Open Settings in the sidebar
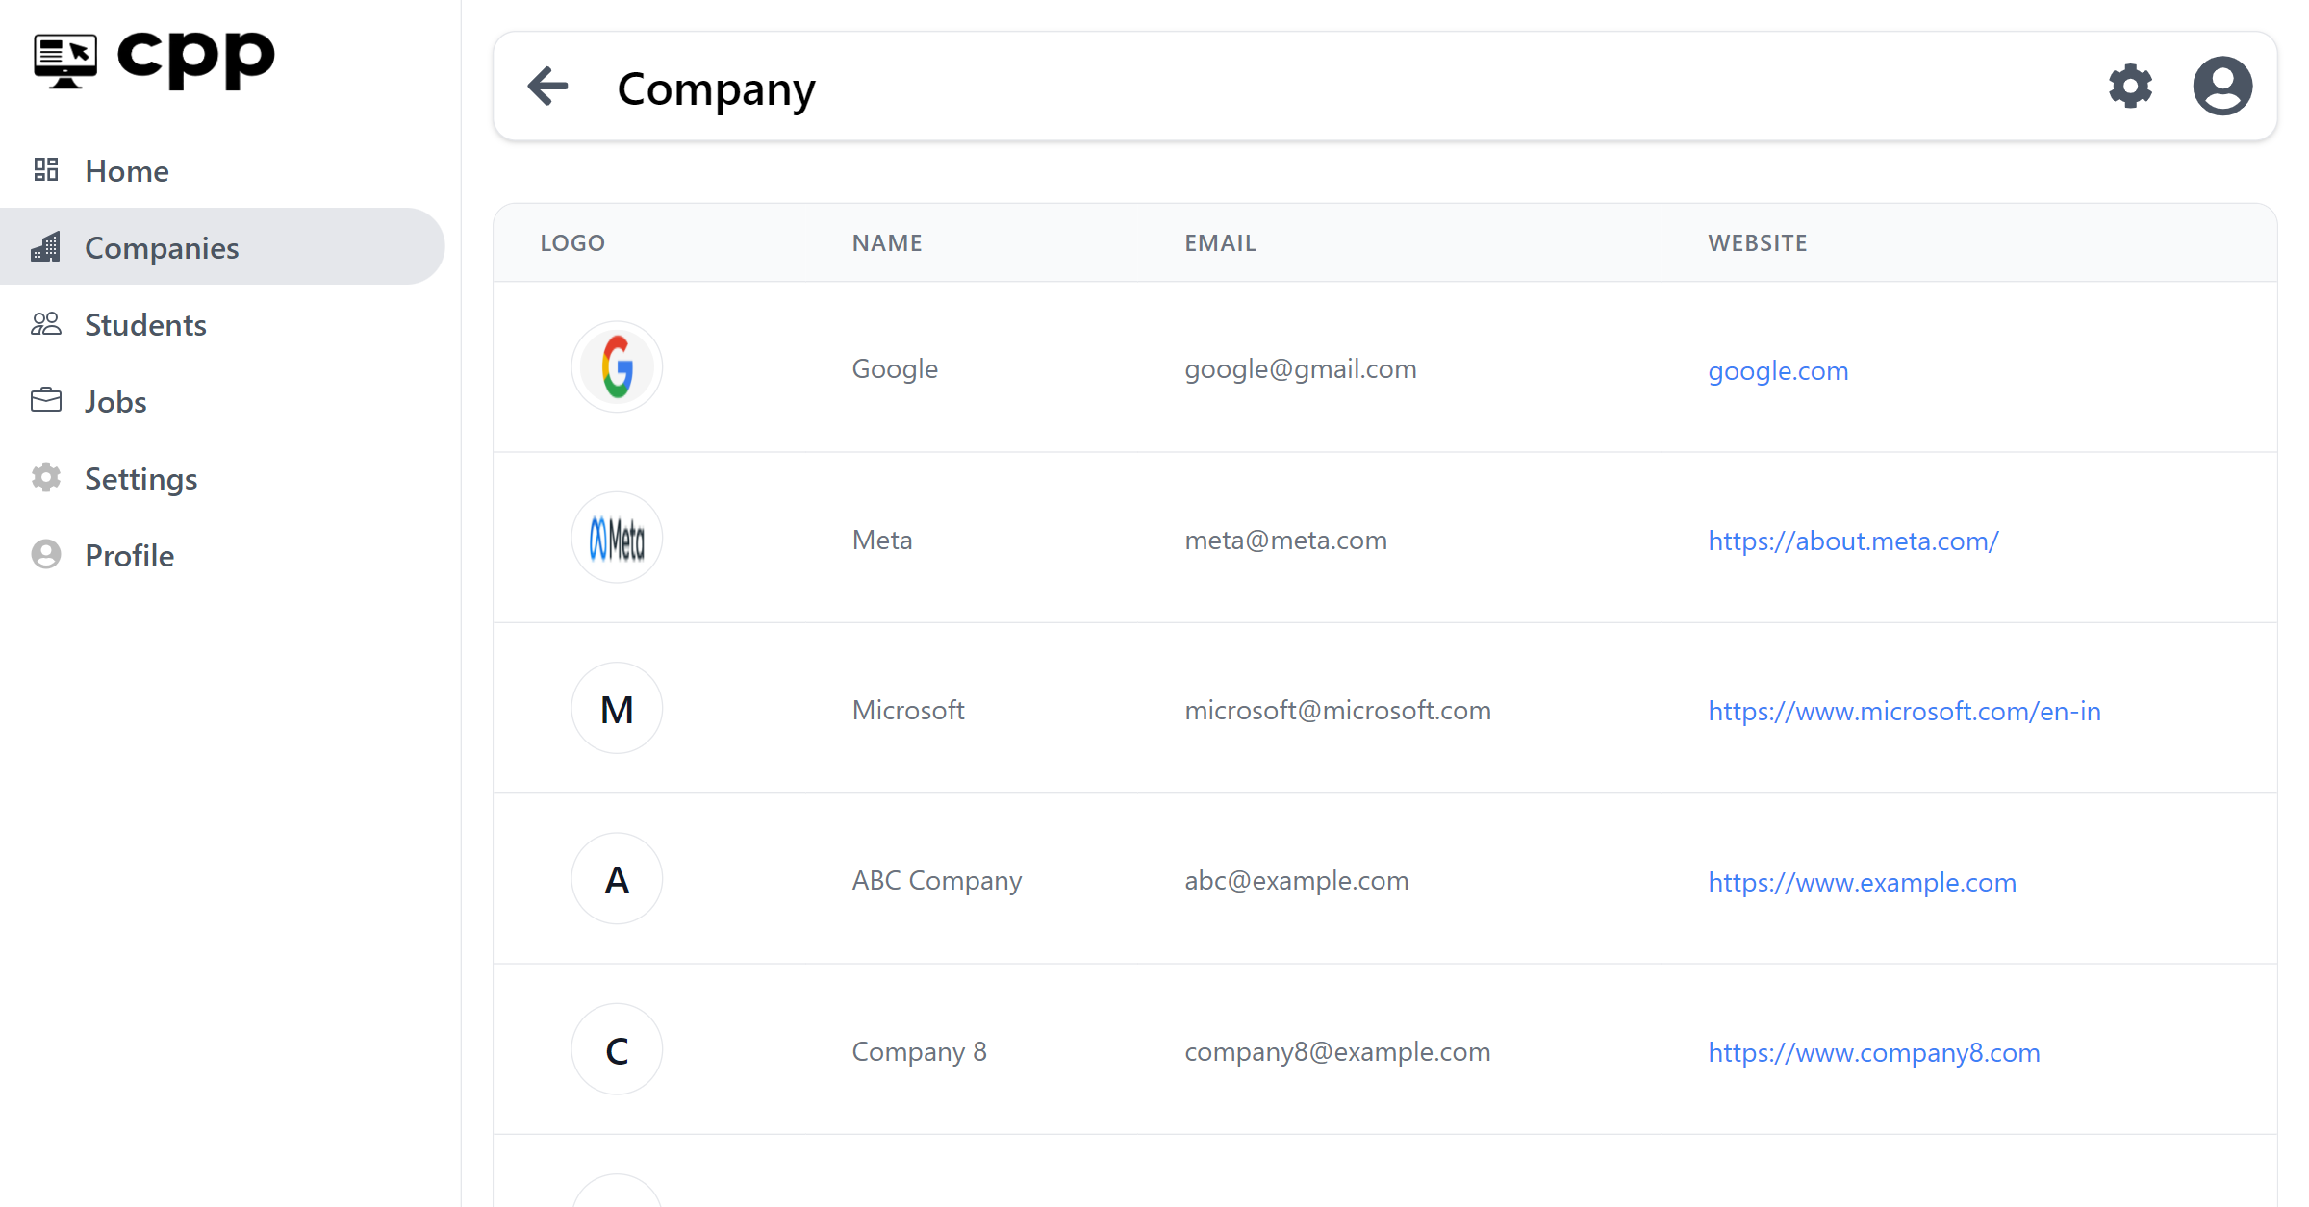Screen dimensions: 2309x1207 click(222, 478)
